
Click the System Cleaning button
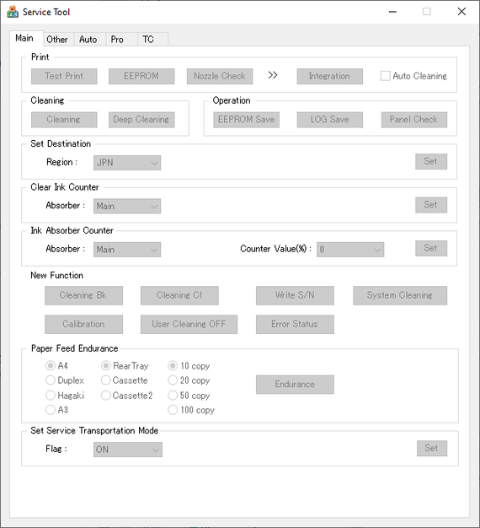point(400,295)
